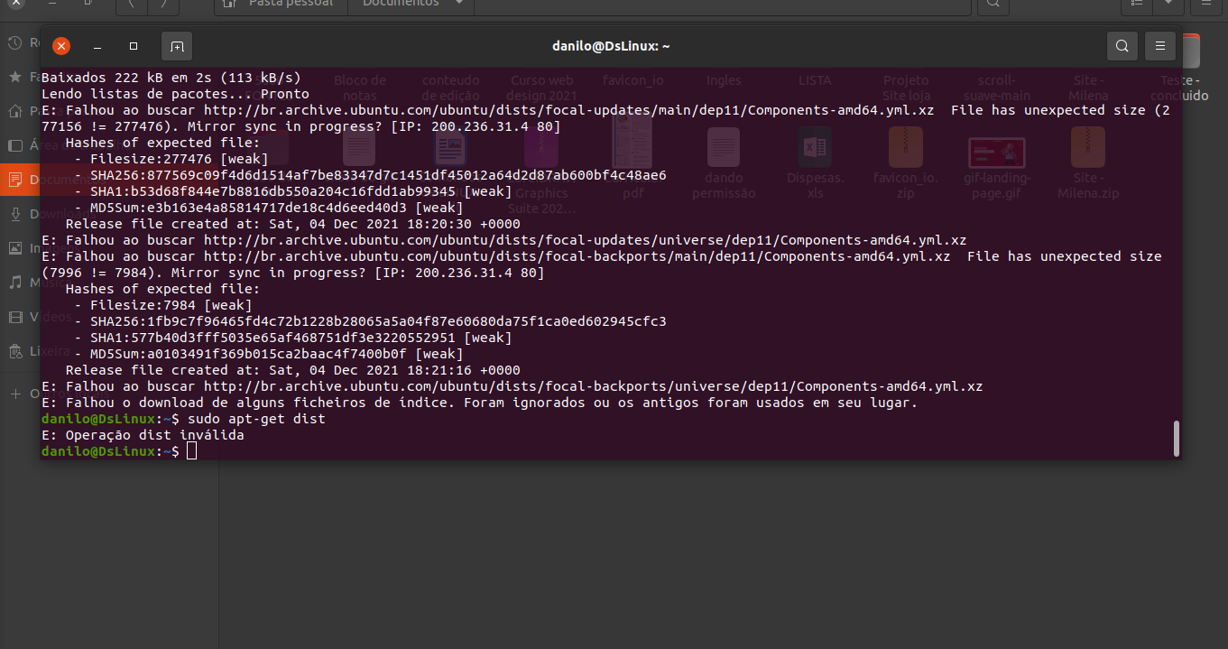Open the terminal search tool

click(x=1122, y=46)
